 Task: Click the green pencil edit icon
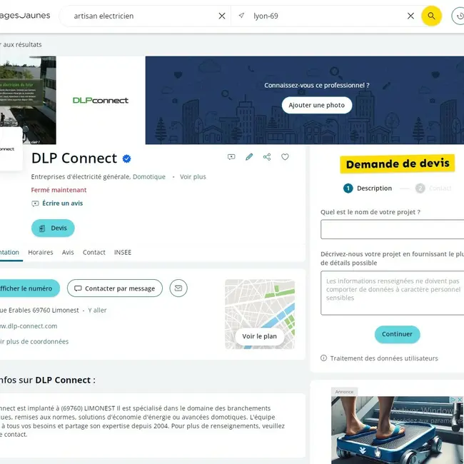[x=249, y=157]
